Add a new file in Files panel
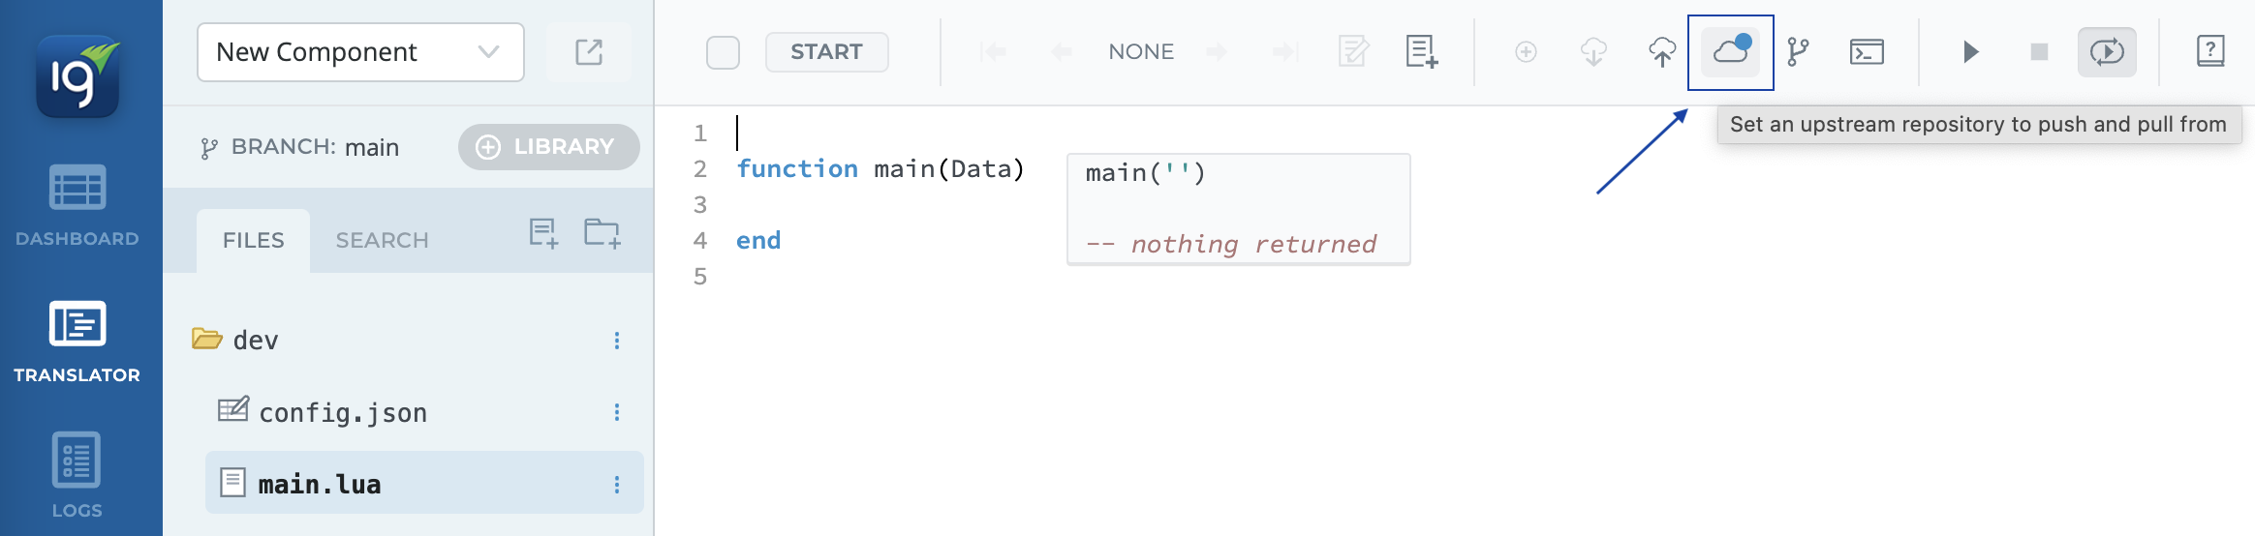This screenshot has width=2255, height=536. pyautogui.click(x=543, y=233)
